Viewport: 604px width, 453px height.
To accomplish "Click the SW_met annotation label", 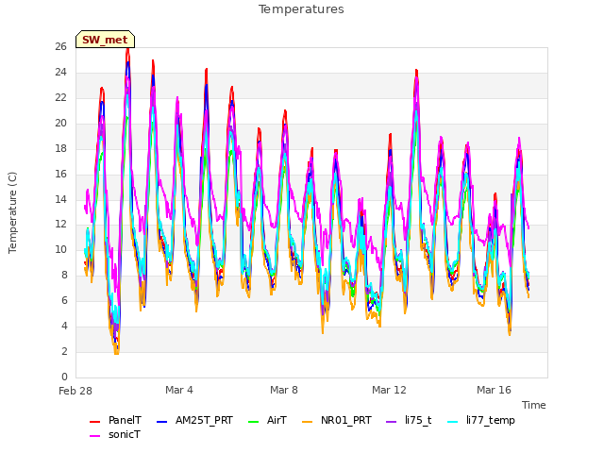I will [x=105, y=40].
